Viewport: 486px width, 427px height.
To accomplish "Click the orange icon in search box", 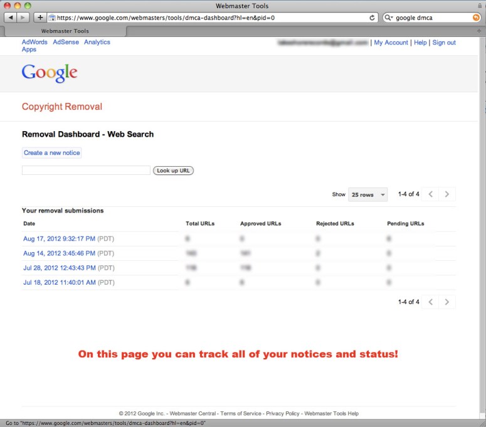I will [476, 18].
